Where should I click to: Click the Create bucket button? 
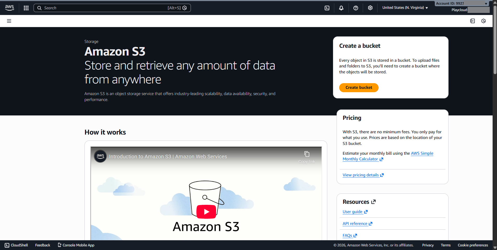[x=359, y=88]
